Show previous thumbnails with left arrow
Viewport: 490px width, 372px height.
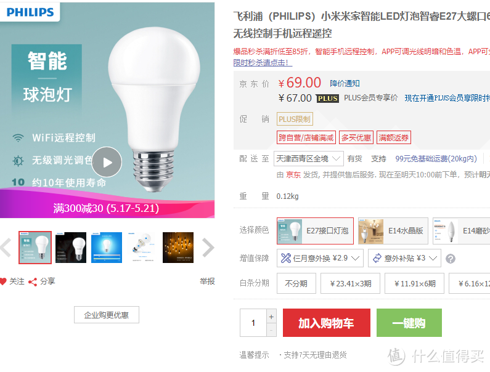(x=6, y=248)
